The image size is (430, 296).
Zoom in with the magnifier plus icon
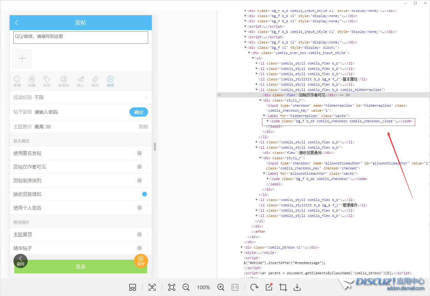pyautogui.click(x=221, y=287)
